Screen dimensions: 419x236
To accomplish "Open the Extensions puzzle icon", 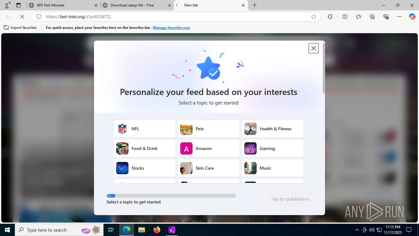I will point(330,17).
